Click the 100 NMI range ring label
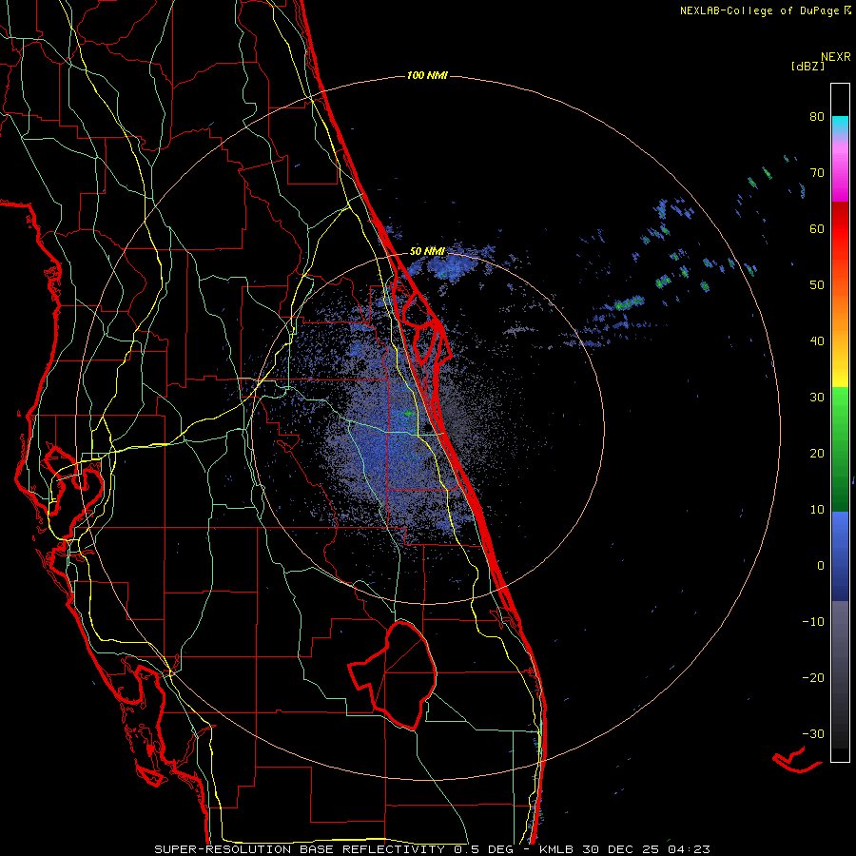 pos(427,75)
